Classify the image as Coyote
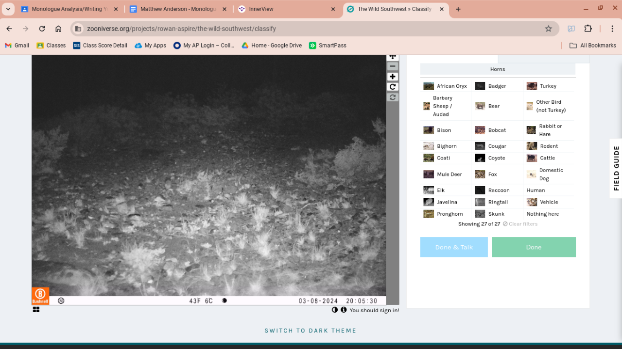The height and width of the screenshot is (349, 622). click(497, 158)
